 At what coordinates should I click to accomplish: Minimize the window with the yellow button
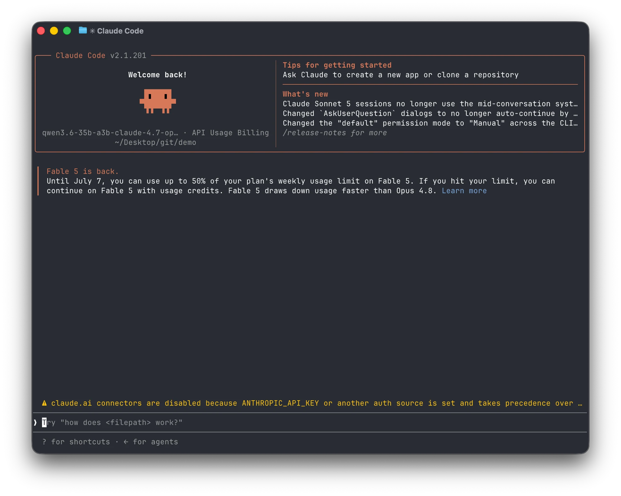click(x=54, y=31)
